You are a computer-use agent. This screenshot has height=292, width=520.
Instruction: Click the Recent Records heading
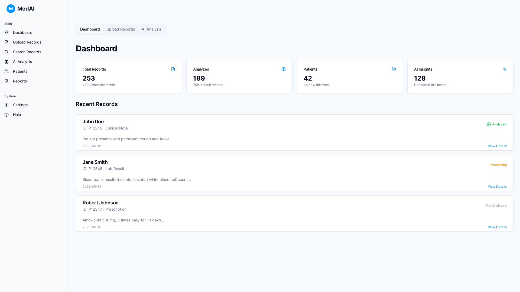(97, 104)
